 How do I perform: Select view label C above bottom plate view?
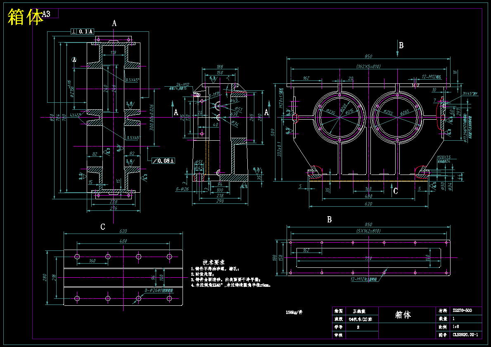click(x=103, y=227)
